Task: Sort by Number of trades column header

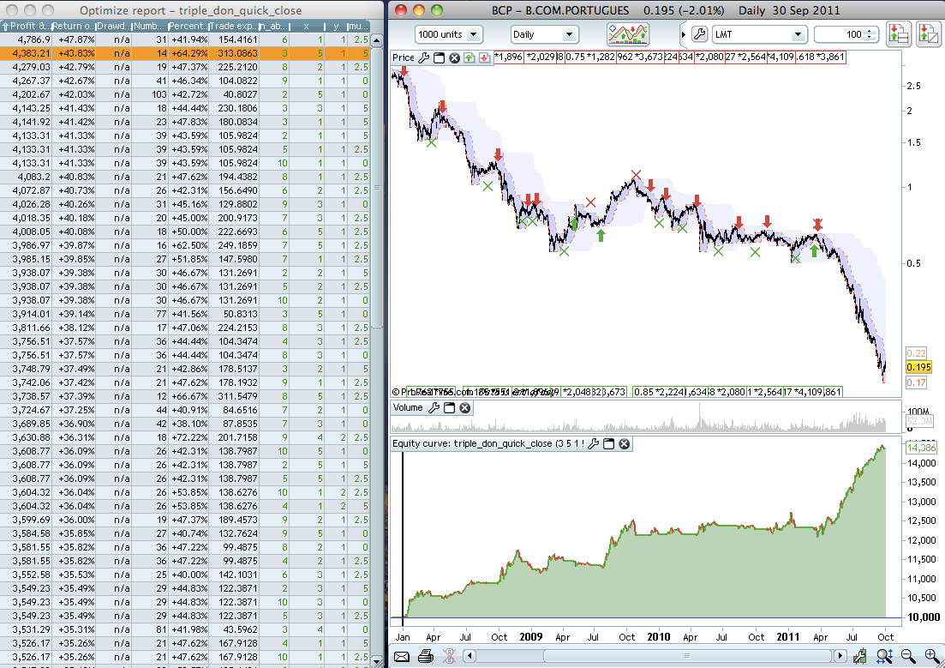Action: (149, 26)
